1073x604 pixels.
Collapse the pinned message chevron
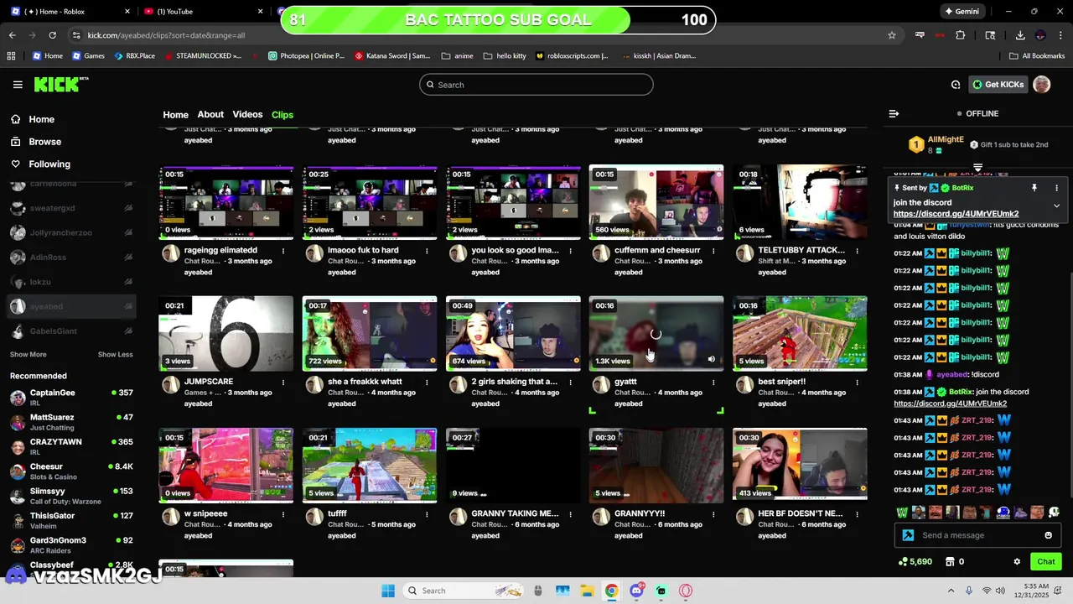tap(1056, 206)
